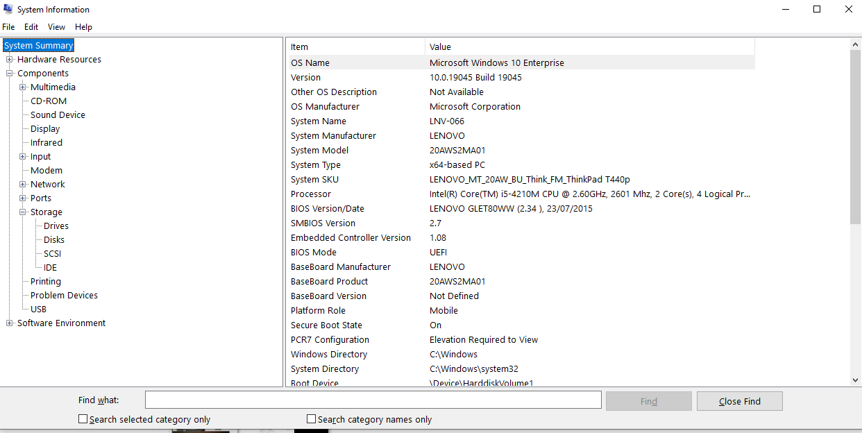Select the Platform Role row
The height and width of the screenshot is (433, 862).
point(521,310)
